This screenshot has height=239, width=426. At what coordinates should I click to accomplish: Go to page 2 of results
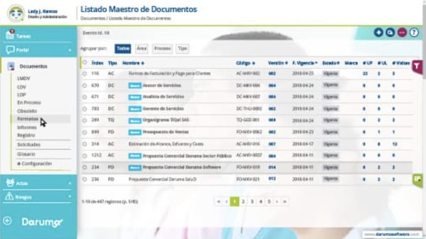[243, 201]
